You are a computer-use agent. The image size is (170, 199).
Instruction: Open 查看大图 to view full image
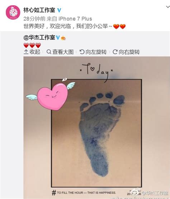pyautogui.click(x=60, y=52)
